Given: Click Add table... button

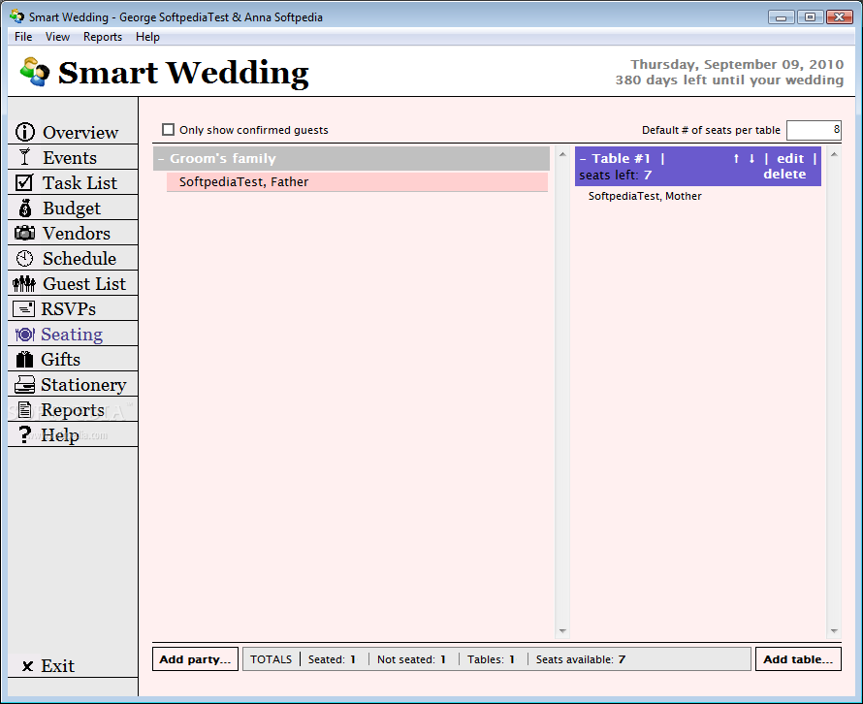Looking at the screenshot, I should point(798,659).
